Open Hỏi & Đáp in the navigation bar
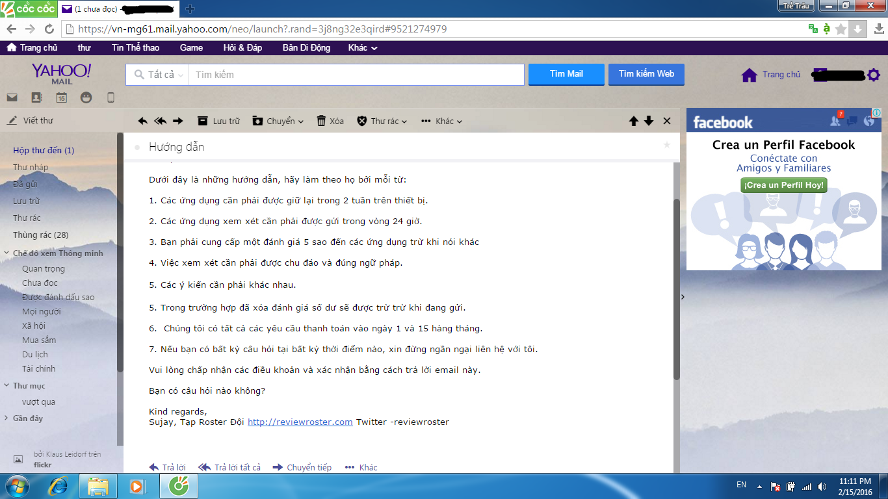888x499 pixels. coord(242,47)
